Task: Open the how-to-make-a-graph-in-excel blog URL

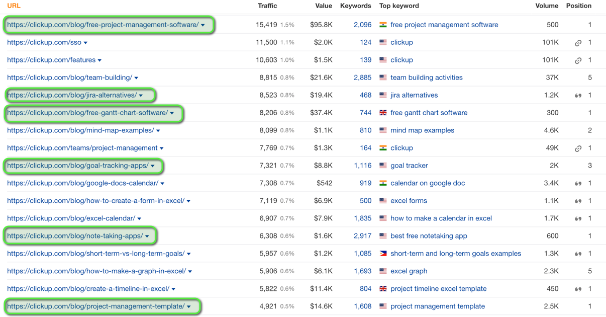Action: coord(96,271)
